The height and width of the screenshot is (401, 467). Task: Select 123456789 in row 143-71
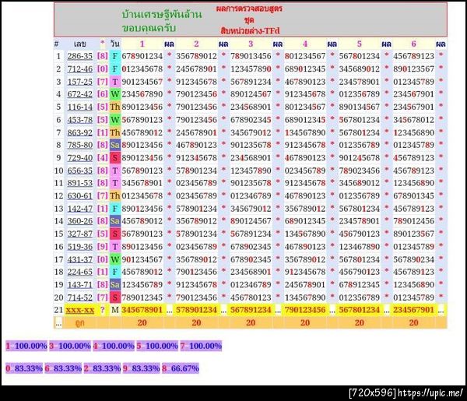[142, 284]
